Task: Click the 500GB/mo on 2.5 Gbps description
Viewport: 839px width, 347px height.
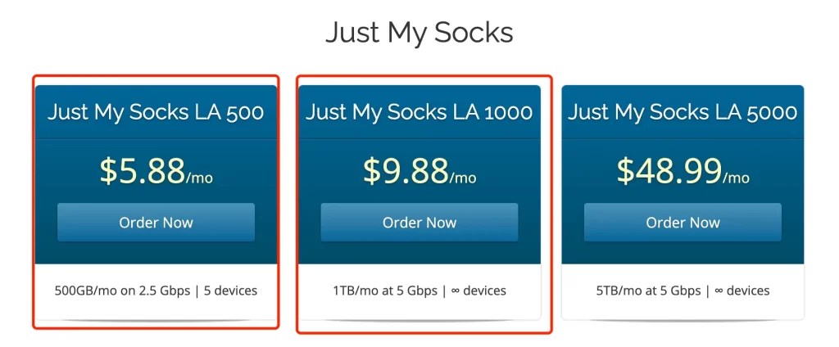Action: 122,291
